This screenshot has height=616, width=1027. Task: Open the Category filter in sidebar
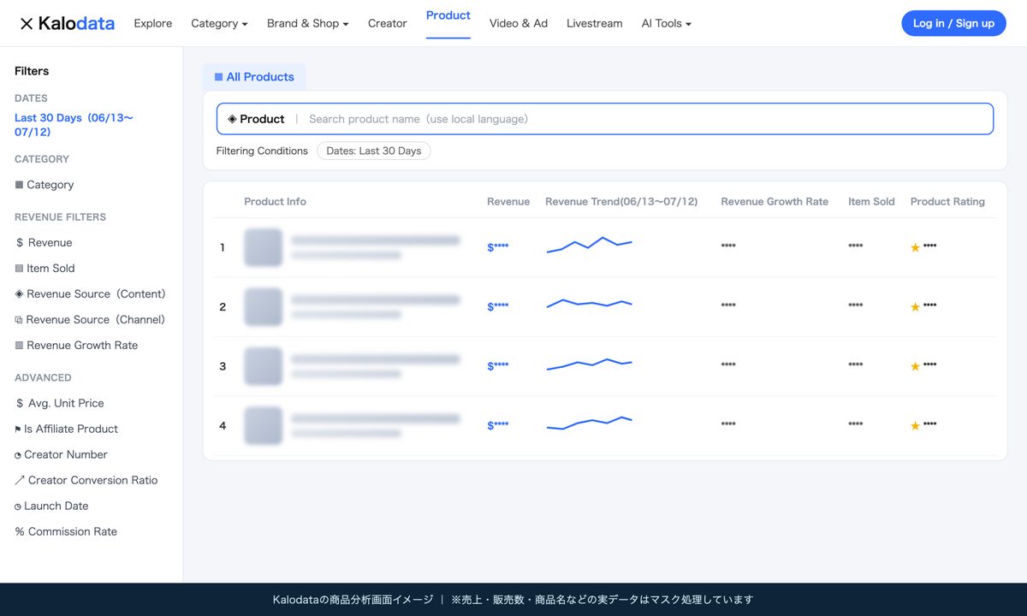point(45,185)
